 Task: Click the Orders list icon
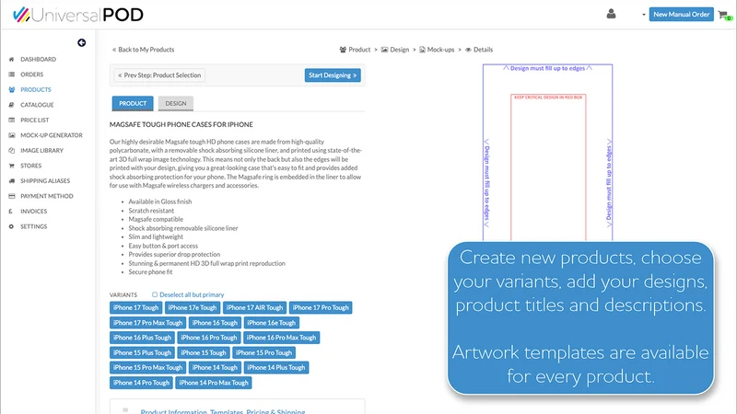(11, 75)
